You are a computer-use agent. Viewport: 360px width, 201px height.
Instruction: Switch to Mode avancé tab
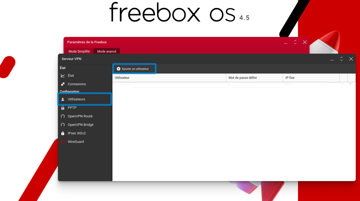coord(107,52)
